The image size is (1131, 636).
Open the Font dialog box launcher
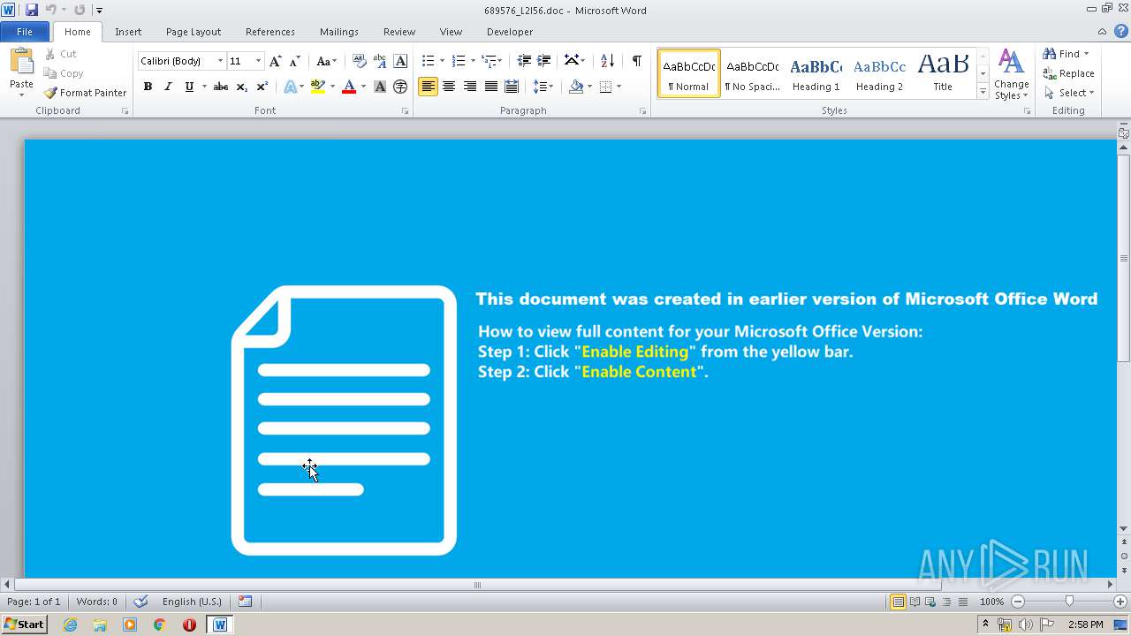[x=405, y=111]
